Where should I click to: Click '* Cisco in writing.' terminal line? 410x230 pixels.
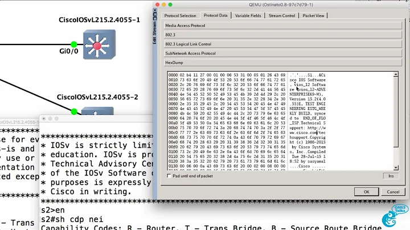pyautogui.click(x=86, y=192)
